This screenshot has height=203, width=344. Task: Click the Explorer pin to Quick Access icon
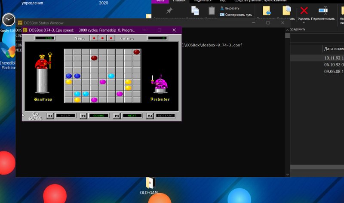point(169,10)
